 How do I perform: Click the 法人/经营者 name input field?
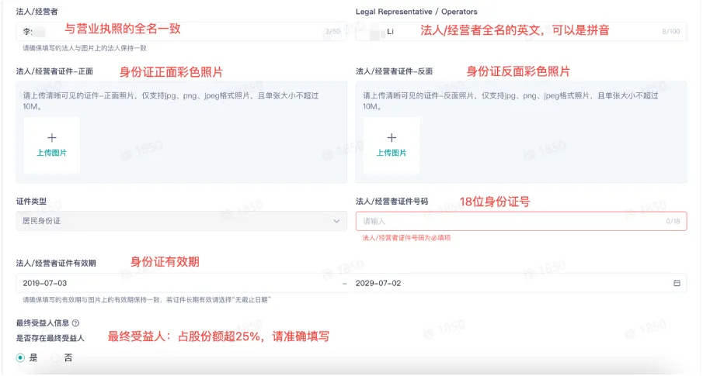click(x=181, y=31)
